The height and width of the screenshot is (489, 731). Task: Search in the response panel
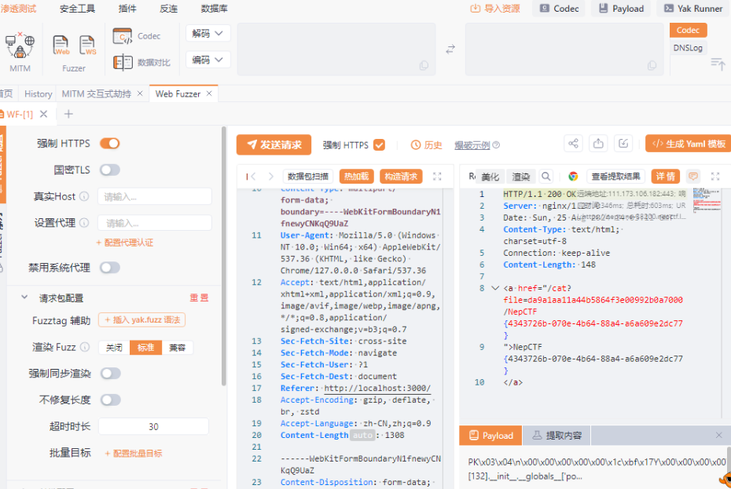546,176
